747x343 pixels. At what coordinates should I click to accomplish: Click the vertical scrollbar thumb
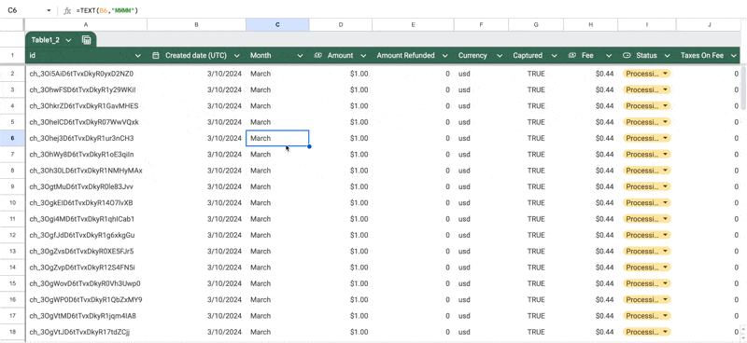pos(743,88)
